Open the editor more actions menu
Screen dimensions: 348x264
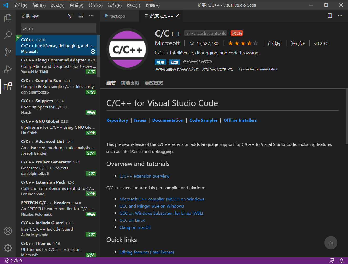[340, 16]
